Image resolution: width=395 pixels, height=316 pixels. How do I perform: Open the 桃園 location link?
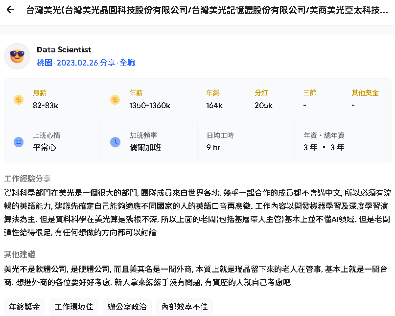(45, 63)
